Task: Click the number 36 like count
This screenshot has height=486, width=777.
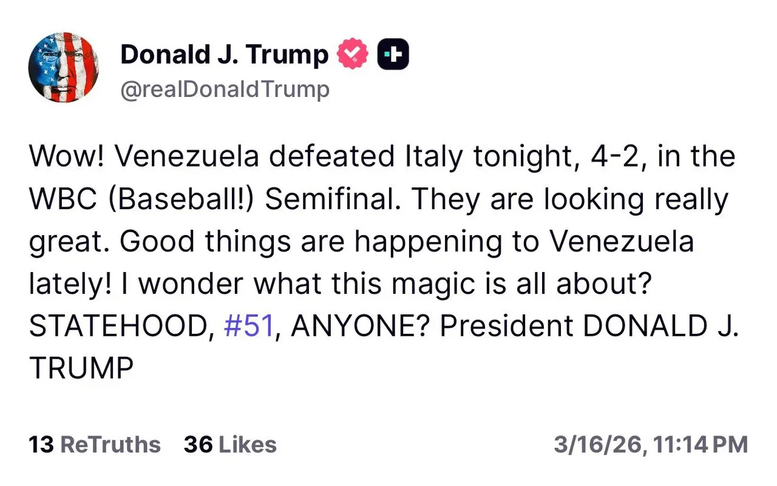Action: (198, 445)
